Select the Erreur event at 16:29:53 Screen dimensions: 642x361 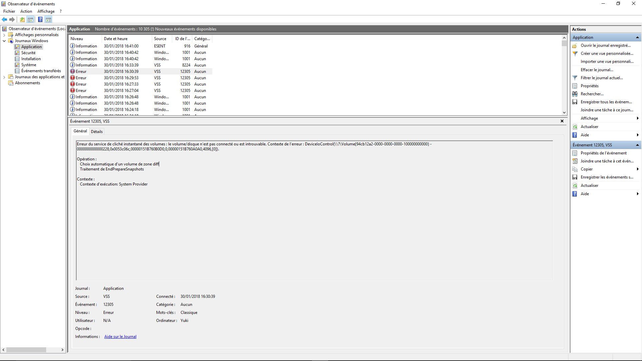point(140,78)
